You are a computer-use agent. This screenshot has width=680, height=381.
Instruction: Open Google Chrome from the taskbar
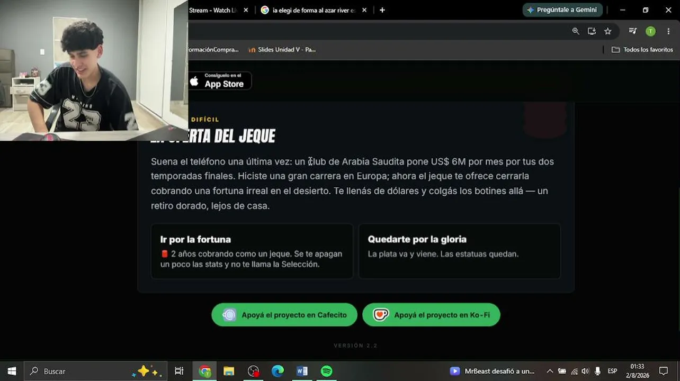tap(205, 371)
